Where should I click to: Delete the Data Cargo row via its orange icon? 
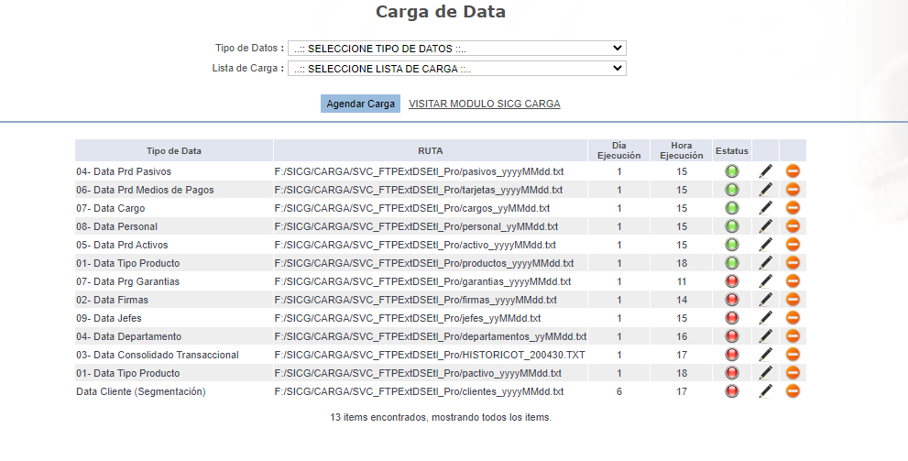pyautogui.click(x=793, y=208)
